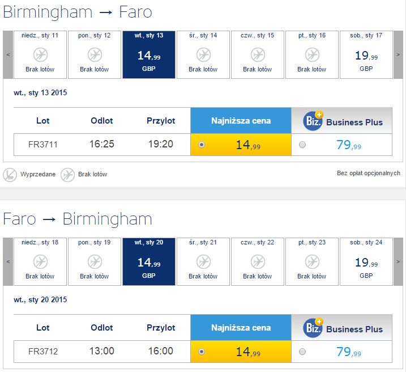Show later dates for Birmingham to Faro
Viewport: 406px width, 372px height.
tap(399, 54)
